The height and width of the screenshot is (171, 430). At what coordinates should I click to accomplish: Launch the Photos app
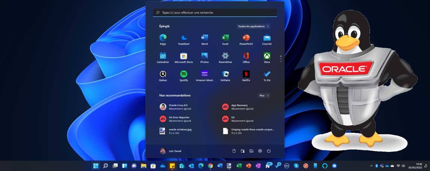205,58
